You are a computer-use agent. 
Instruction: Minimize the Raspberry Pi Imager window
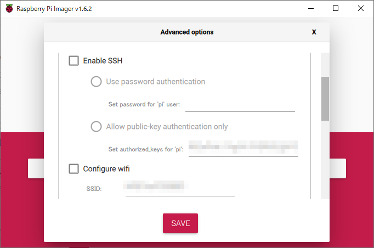(x=310, y=9)
